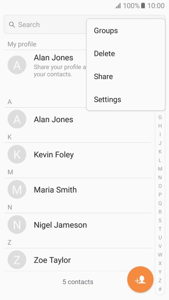Tap the N avatar for Nigel Jameson
169x300 pixels.
pos(17,225)
